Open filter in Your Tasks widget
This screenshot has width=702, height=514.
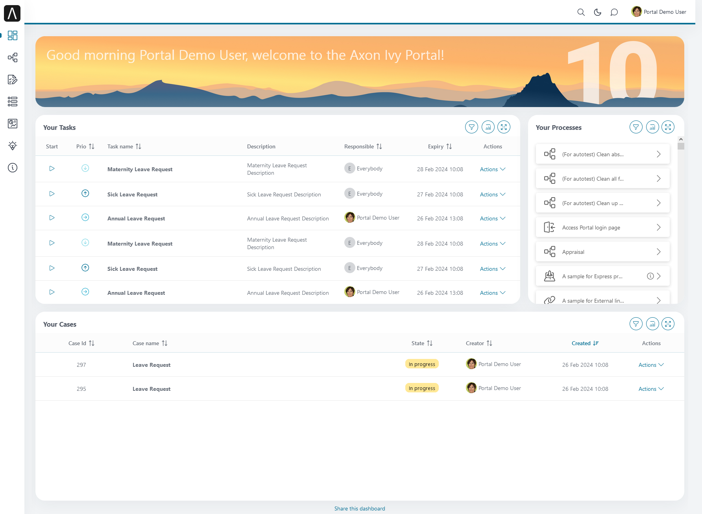click(x=471, y=127)
